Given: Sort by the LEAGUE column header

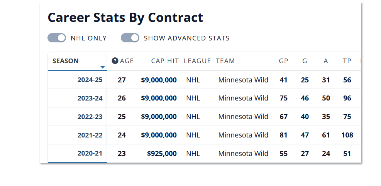Looking at the screenshot, I should pyautogui.click(x=197, y=61).
